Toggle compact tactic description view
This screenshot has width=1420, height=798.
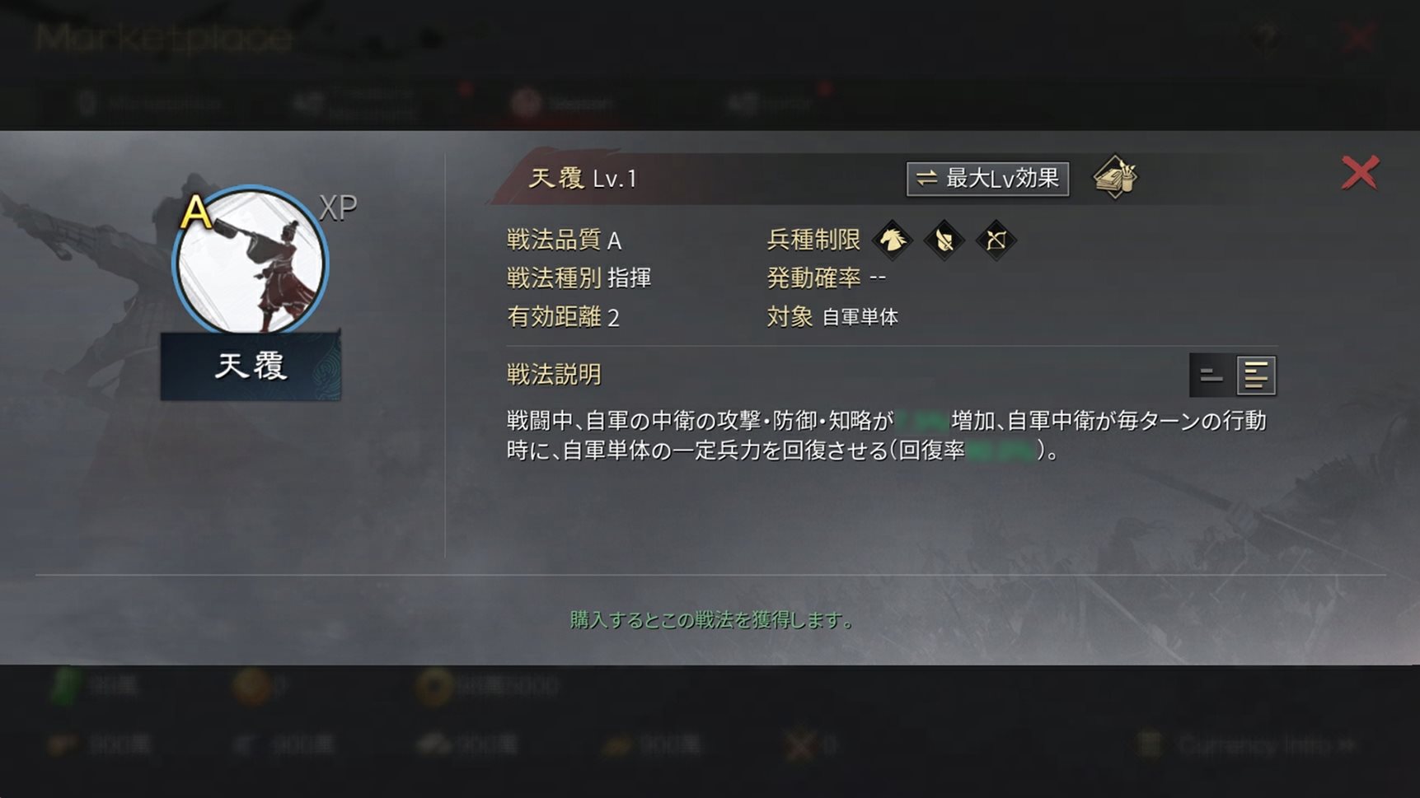[1211, 376]
